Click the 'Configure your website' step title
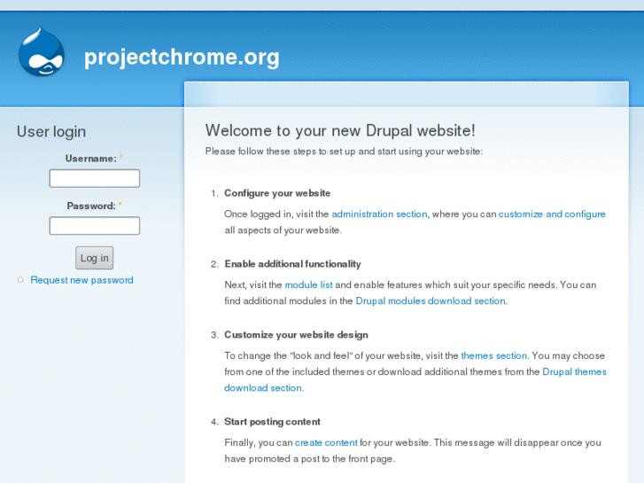Screen dimensions: 644x483 pyautogui.click(x=277, y=193)
